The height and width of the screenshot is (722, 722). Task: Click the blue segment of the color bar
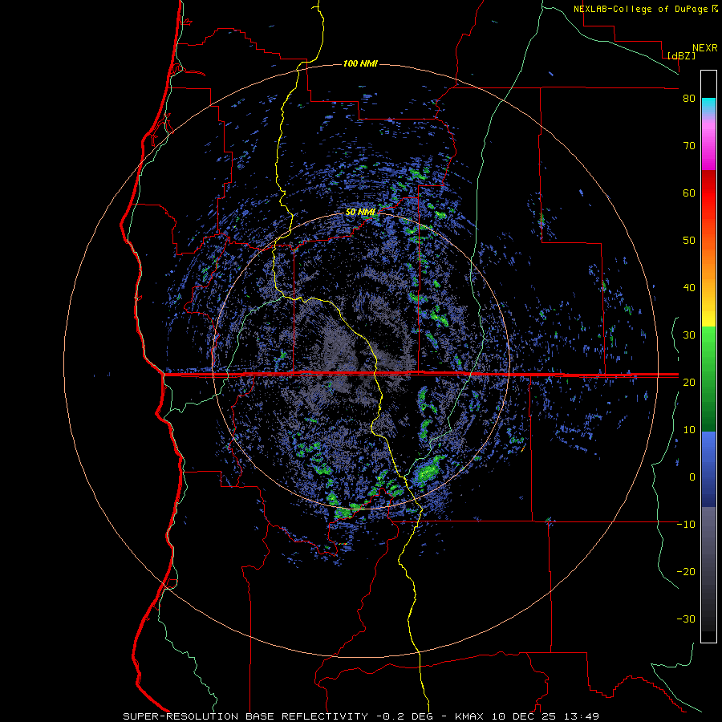pyautogui.click(x=708, y=469)
